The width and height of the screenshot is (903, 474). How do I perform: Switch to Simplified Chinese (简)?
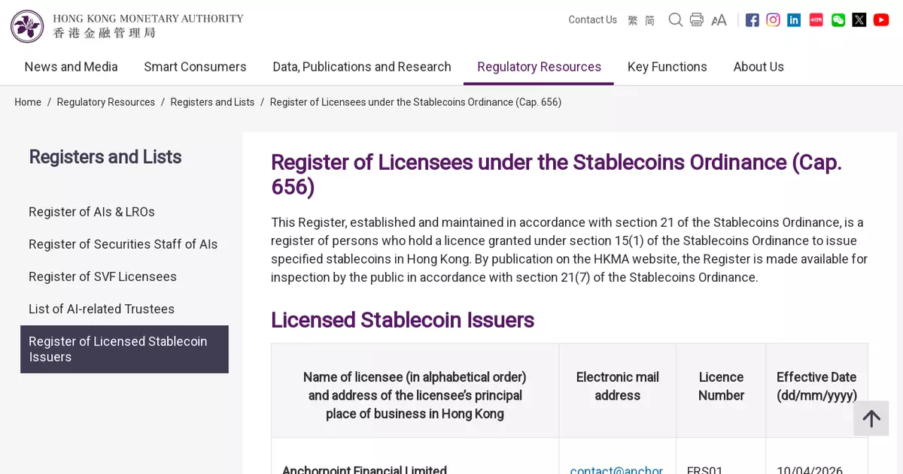click(x=649, y=20)
